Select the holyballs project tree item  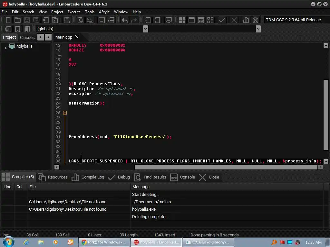point(24,46)
